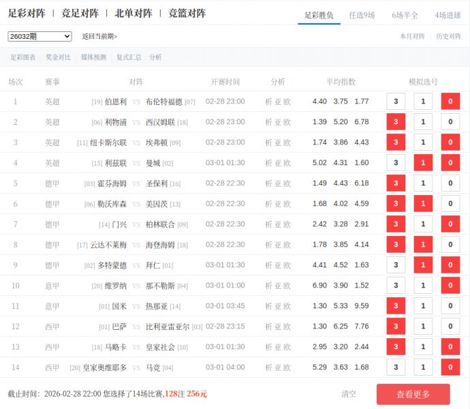Click the 媒体预测 sub-menu link
The image size is (470, 409).
click(93, 57)
